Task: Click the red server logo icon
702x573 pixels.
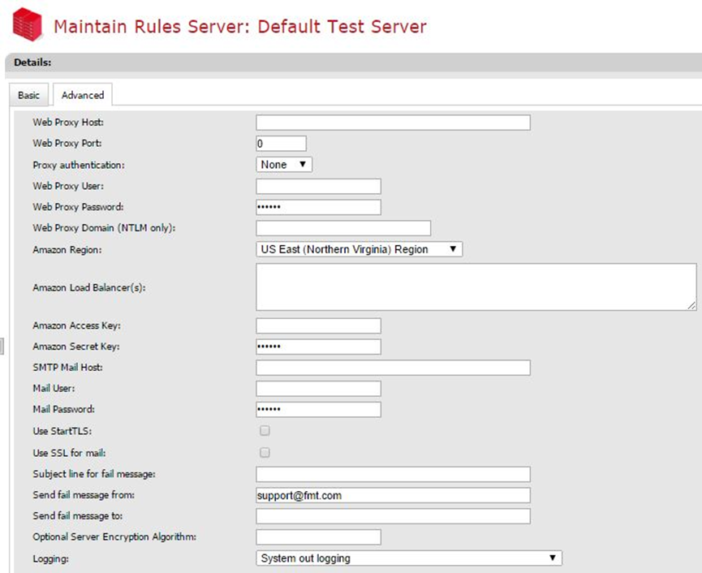Action: pyautogui.click(x=26, y=24)
